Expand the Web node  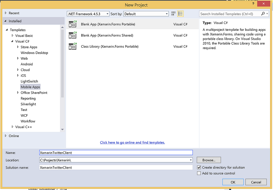click(18, 58)
